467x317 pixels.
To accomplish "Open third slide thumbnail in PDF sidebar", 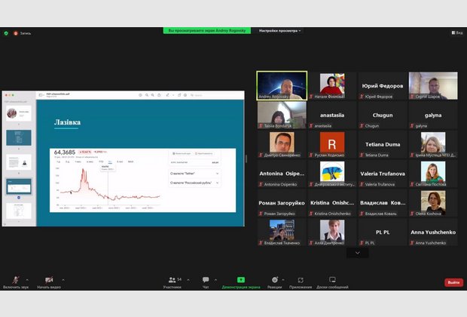I will pyautogui.click(x=19, y=162).
